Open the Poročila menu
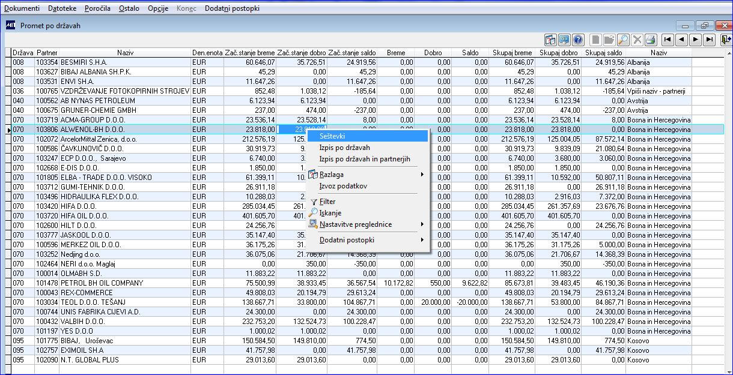Screen dimensions: 733x375 tap(97, 8)
